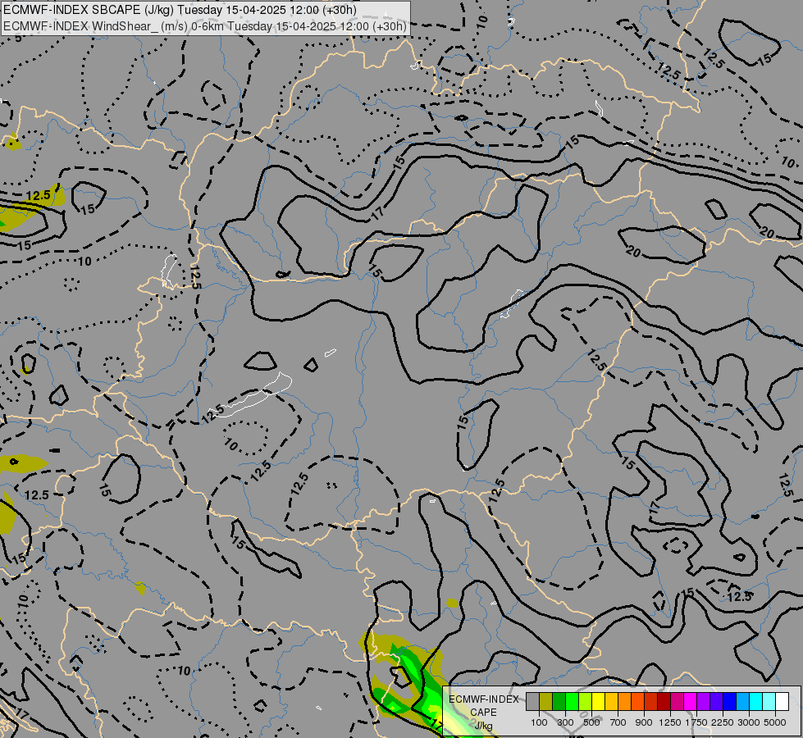Click the '1750' legend value
This screenshot has width=803, height=738.
(696, 722)
